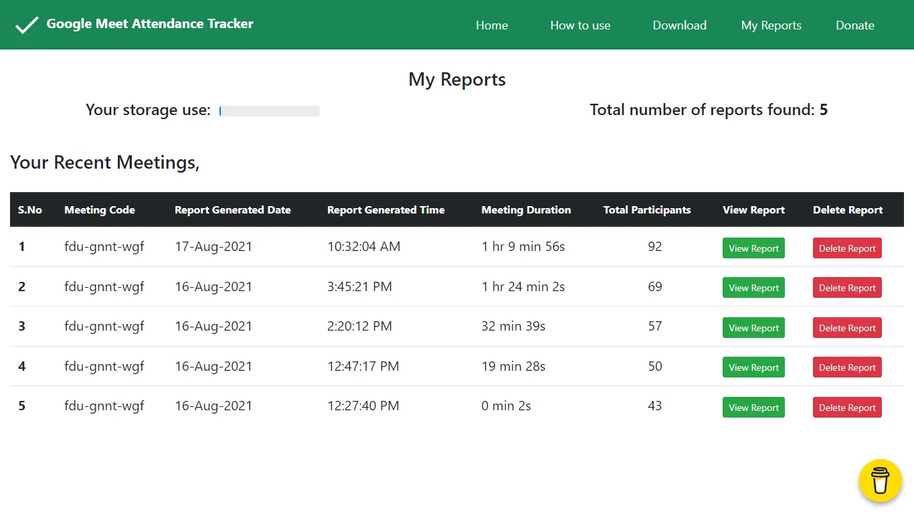Delete the report with 69 participants
This screenshot has width=914, height=514.
pos(847,287)
